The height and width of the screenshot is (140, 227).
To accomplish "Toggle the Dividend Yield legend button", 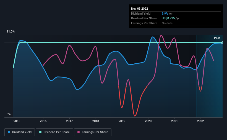I will coord(20,132).
